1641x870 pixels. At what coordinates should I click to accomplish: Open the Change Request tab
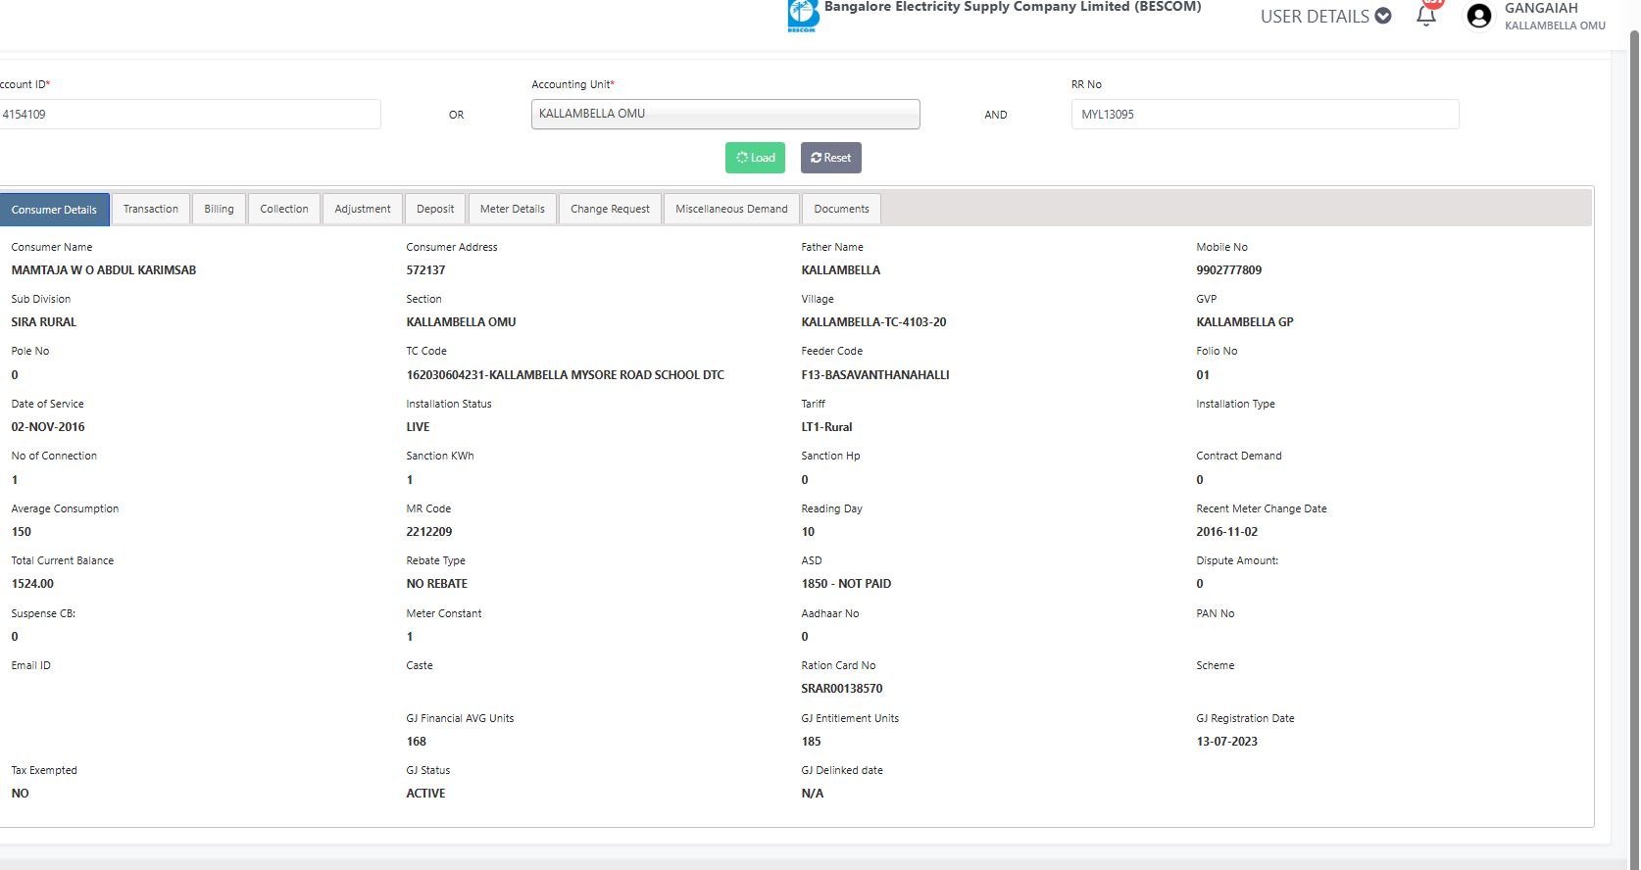pyautogui.click(x=610, y=209)
